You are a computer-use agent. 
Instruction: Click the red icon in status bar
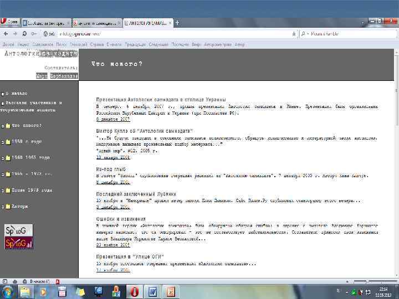click(x=58, y=281)
